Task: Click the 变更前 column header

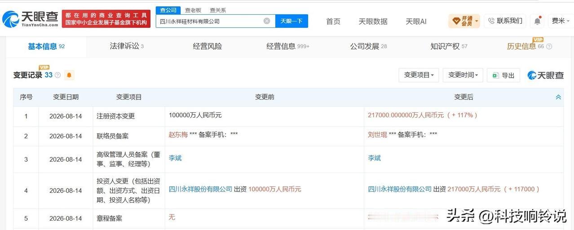Action: [x=265, y=97]
